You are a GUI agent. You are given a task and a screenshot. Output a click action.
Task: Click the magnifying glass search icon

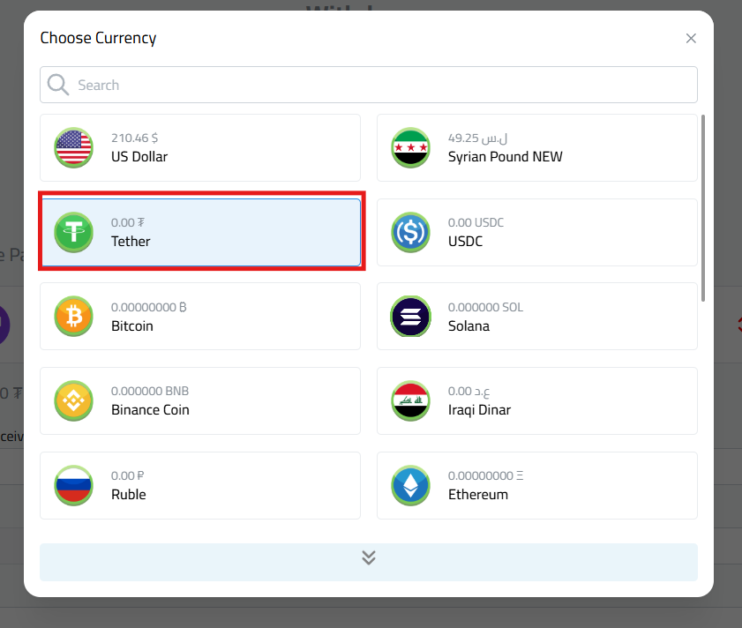click(58, 85)
